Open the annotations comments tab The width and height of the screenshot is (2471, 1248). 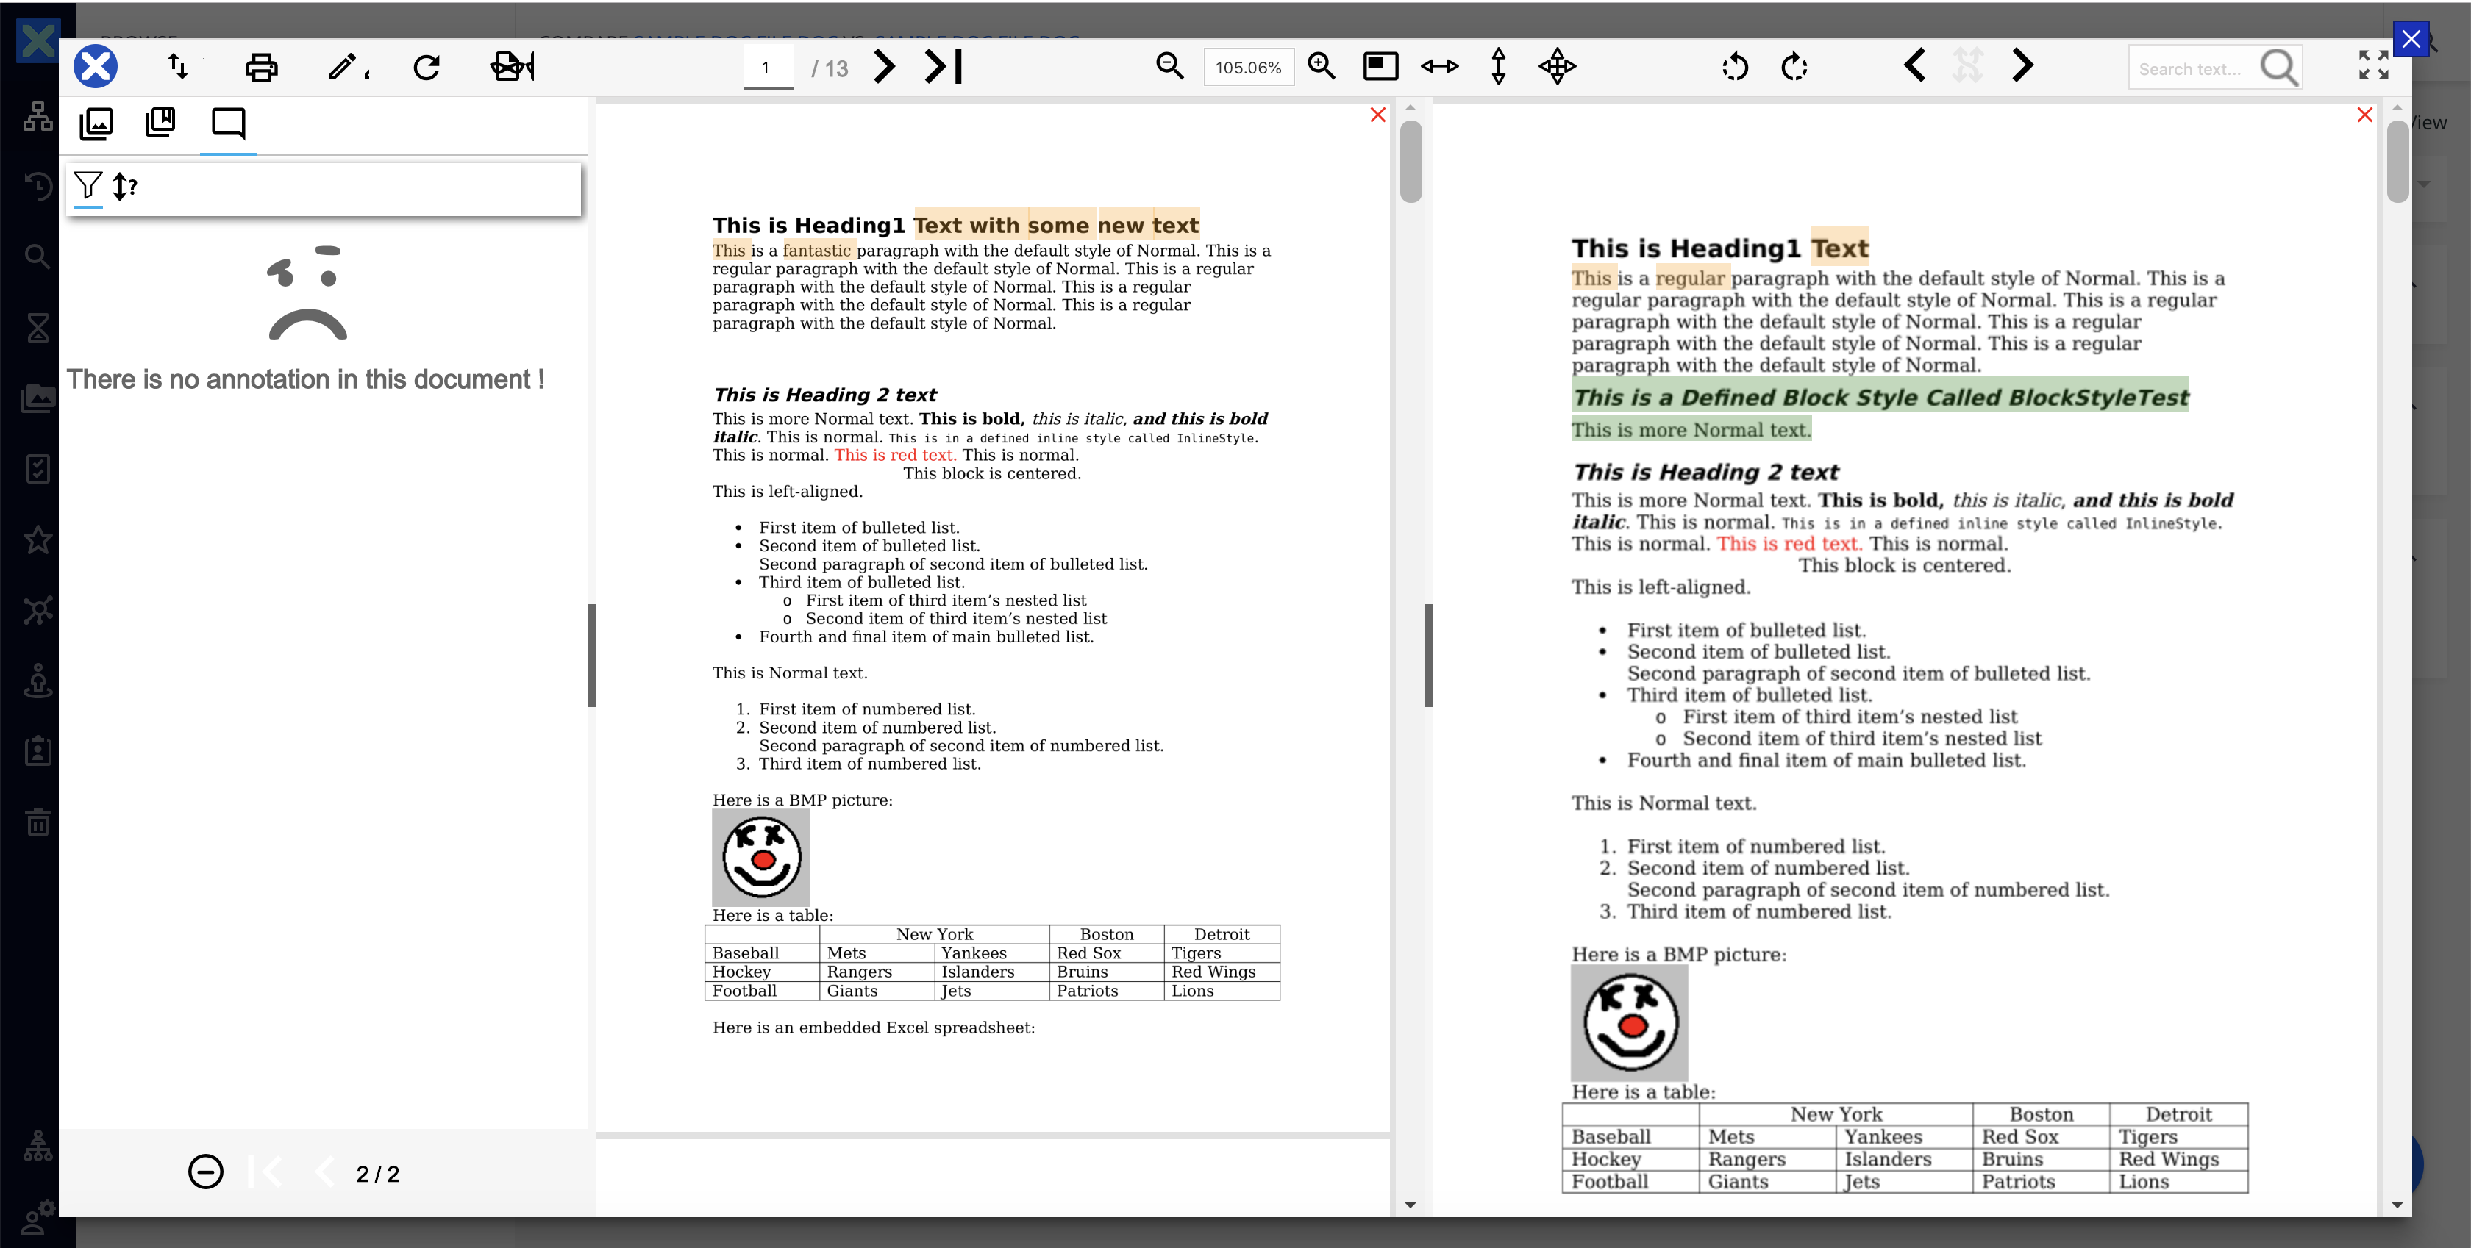point(228,123)
